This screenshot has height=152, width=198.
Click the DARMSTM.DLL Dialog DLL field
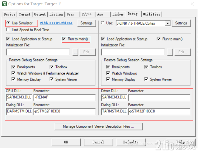click(x=19, y=111)
